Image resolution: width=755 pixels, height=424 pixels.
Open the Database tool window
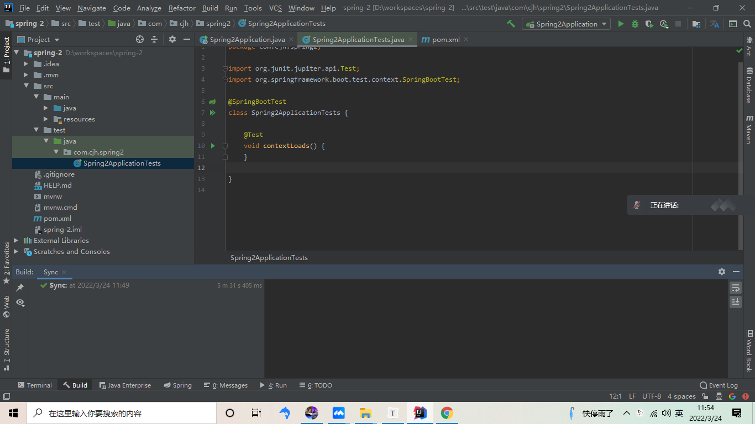[x=749, y=83]
